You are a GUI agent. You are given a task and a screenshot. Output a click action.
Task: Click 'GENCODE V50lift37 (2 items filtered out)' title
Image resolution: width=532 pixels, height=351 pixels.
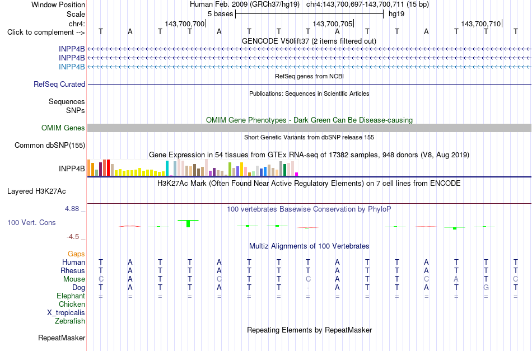[x=309, y=41]
